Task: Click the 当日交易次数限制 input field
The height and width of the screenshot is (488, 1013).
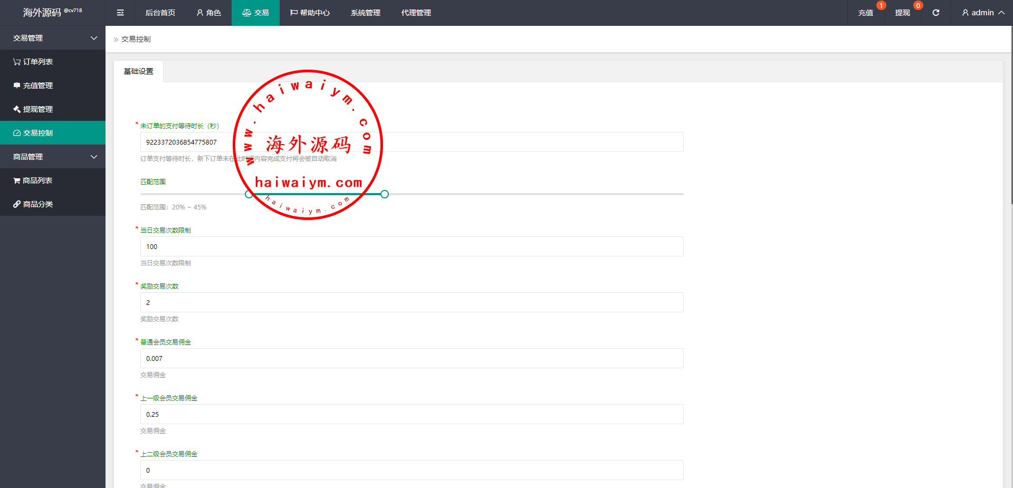Action: click(412, 246)
